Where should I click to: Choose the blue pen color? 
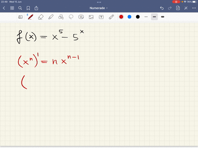(x=130, y=17)
